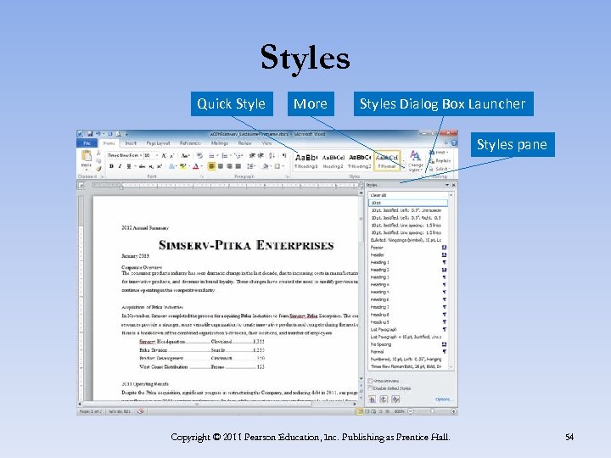Click the Numbering list icon
This screenshot has height=458, width=611.
[225, 156]
